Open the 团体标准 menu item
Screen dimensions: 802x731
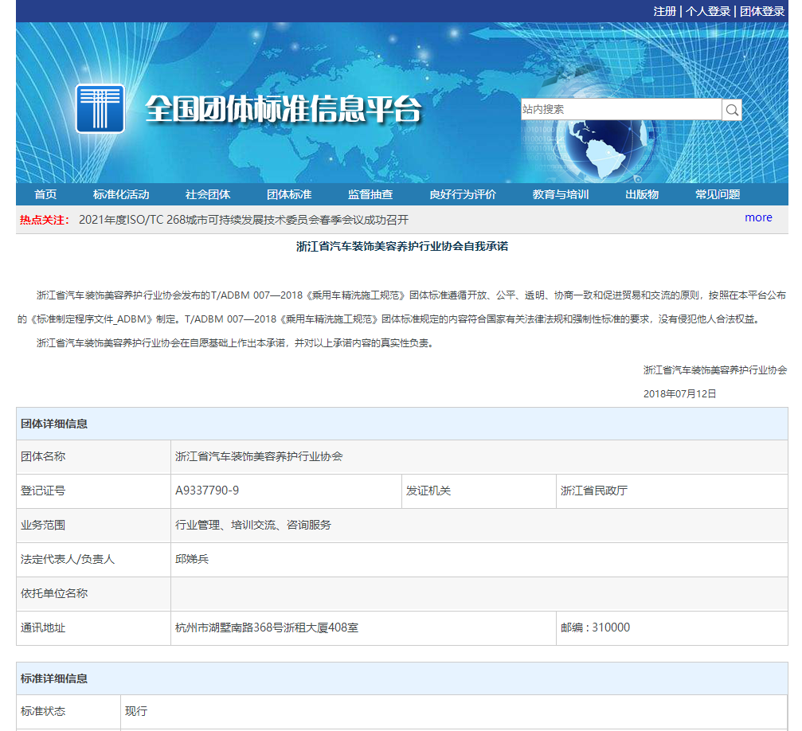[290, 193]
